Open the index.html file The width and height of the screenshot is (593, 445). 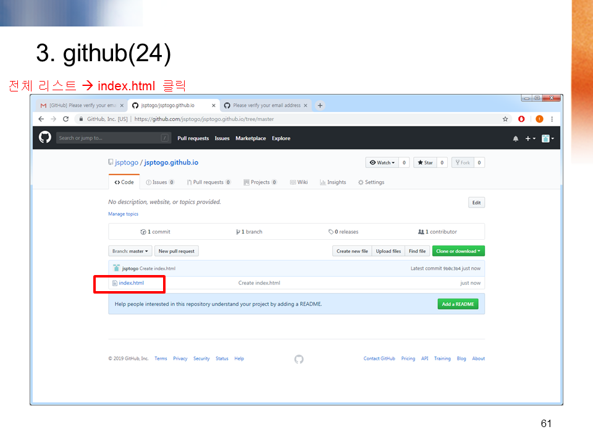(131, 282)
